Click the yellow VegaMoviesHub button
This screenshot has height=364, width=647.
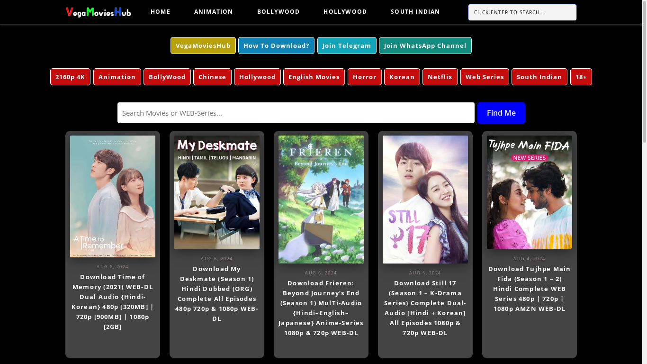pos(203,45)
